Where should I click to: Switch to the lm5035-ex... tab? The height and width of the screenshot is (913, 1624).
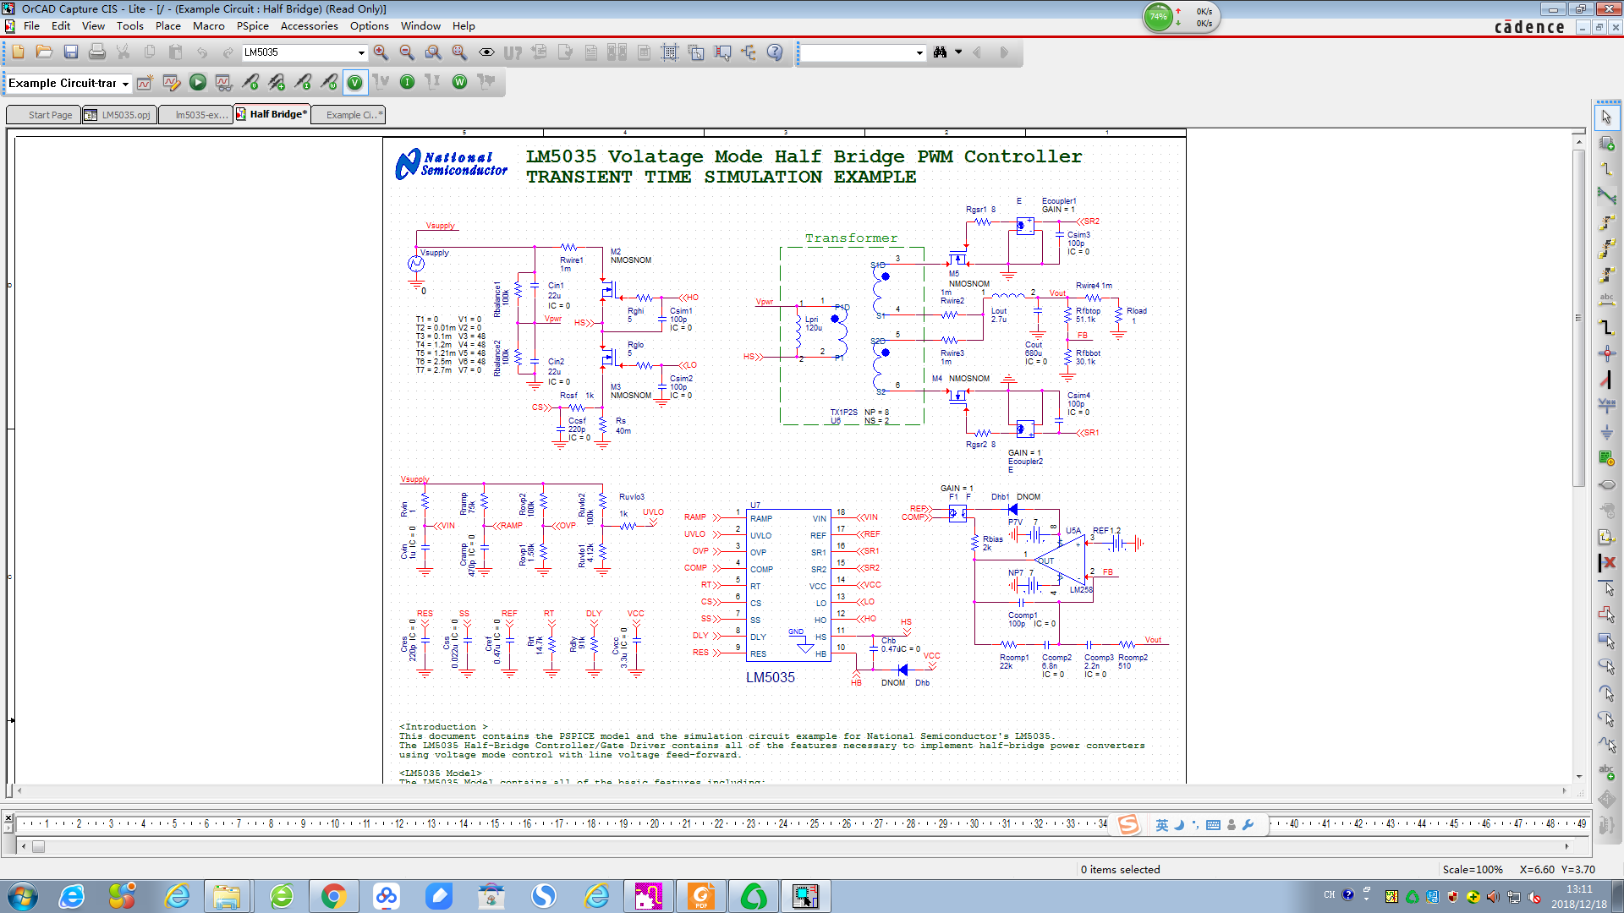(195, 115)
